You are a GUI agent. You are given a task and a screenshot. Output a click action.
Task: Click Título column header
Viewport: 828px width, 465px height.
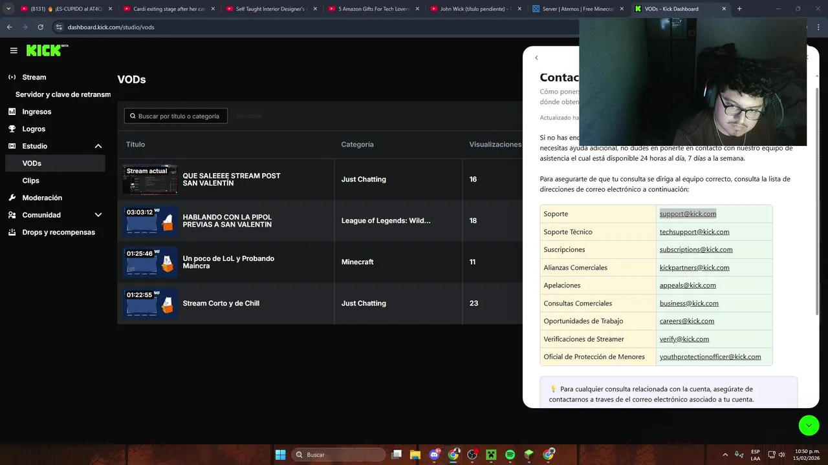[x=135, y=145]
